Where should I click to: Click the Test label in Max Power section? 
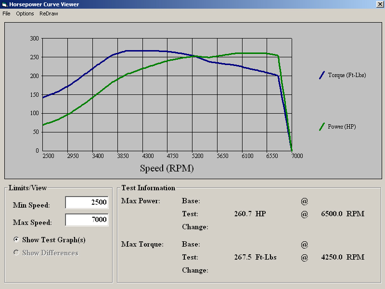pyautogui.click(x=190, y=213)
